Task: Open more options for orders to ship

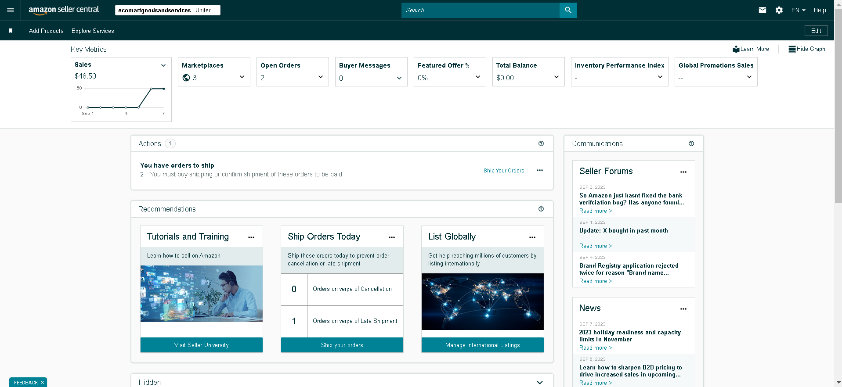Action: pos(540,170)
